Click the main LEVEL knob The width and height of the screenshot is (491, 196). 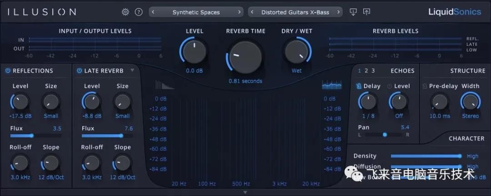click(195, 52)
